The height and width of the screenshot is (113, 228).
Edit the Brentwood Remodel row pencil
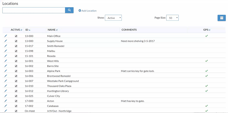coord(6,76)
